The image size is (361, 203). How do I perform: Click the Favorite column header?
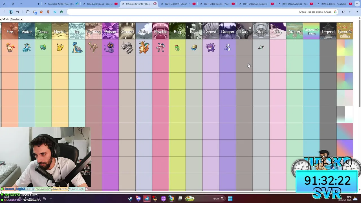[x=345, y=31]
